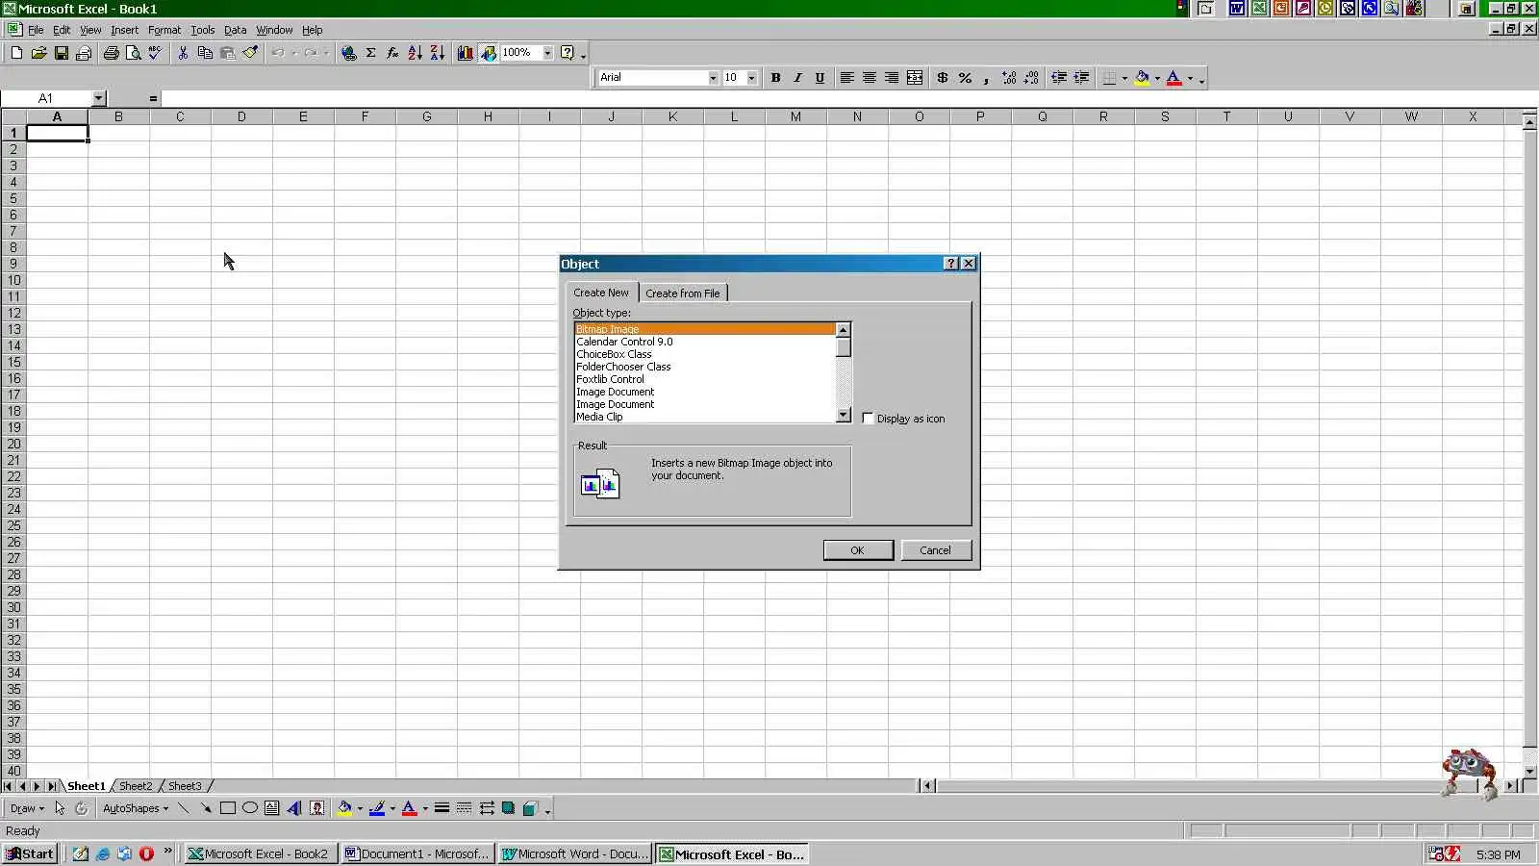Image resolution: width=1539 pixels, height=866 pixels.
Task: Click the Increase Decimal icon
Action: (1009, 78)
